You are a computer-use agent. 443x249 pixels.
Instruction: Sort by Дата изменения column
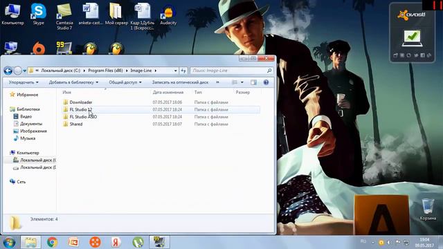(168, 92)
